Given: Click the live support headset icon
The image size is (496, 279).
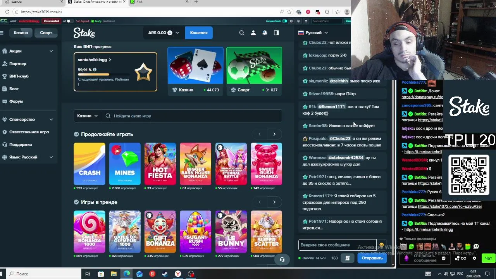Looking at the screenshot, I should click(282, 260).
